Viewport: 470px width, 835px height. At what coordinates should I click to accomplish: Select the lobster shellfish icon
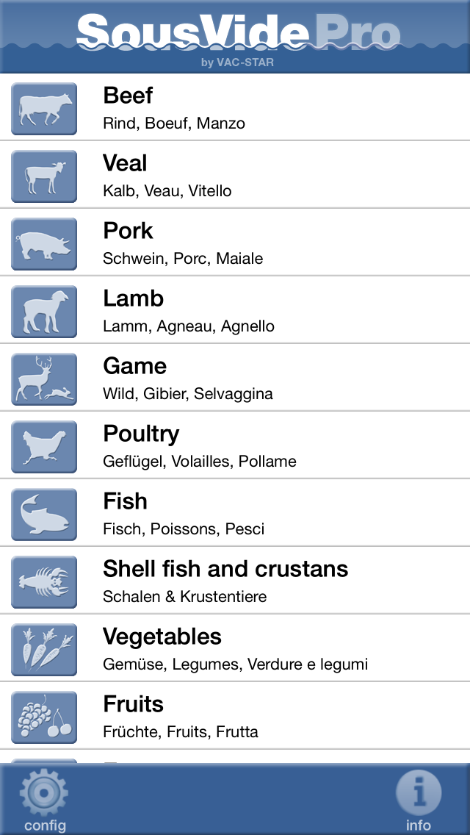point(44,582)
